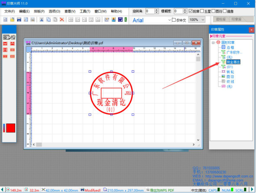Maximize the 印章.yzf document window
The image size is (256, 193).
[187, 43]
